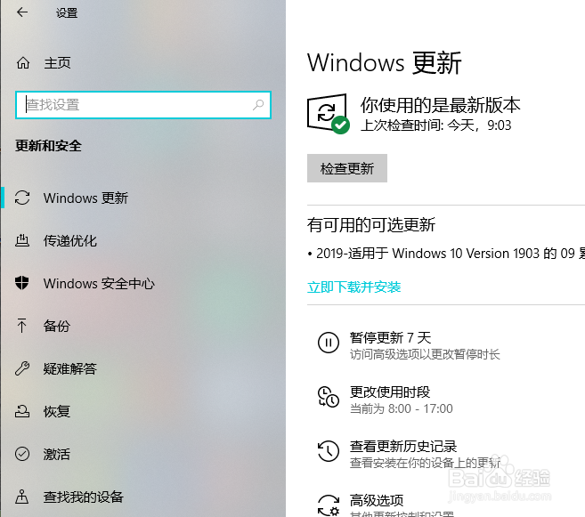Click the shield icon for Windows 安全中心
This screenshot has width=585, height=517.
click(x=22, y=283)
